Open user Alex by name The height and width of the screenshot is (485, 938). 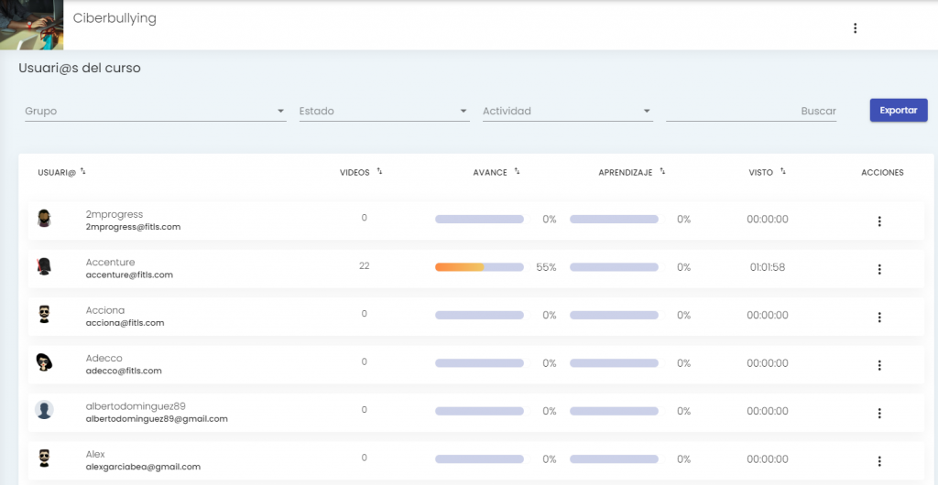95,454
